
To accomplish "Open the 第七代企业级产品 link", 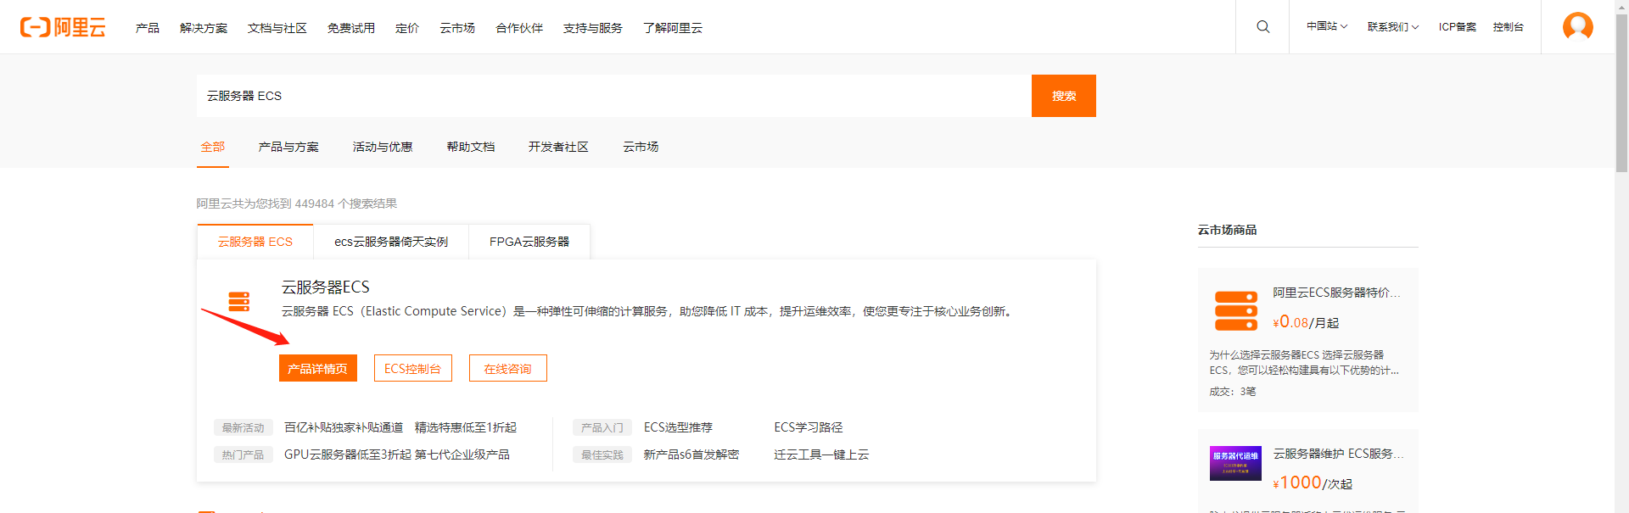I will 462,454.
